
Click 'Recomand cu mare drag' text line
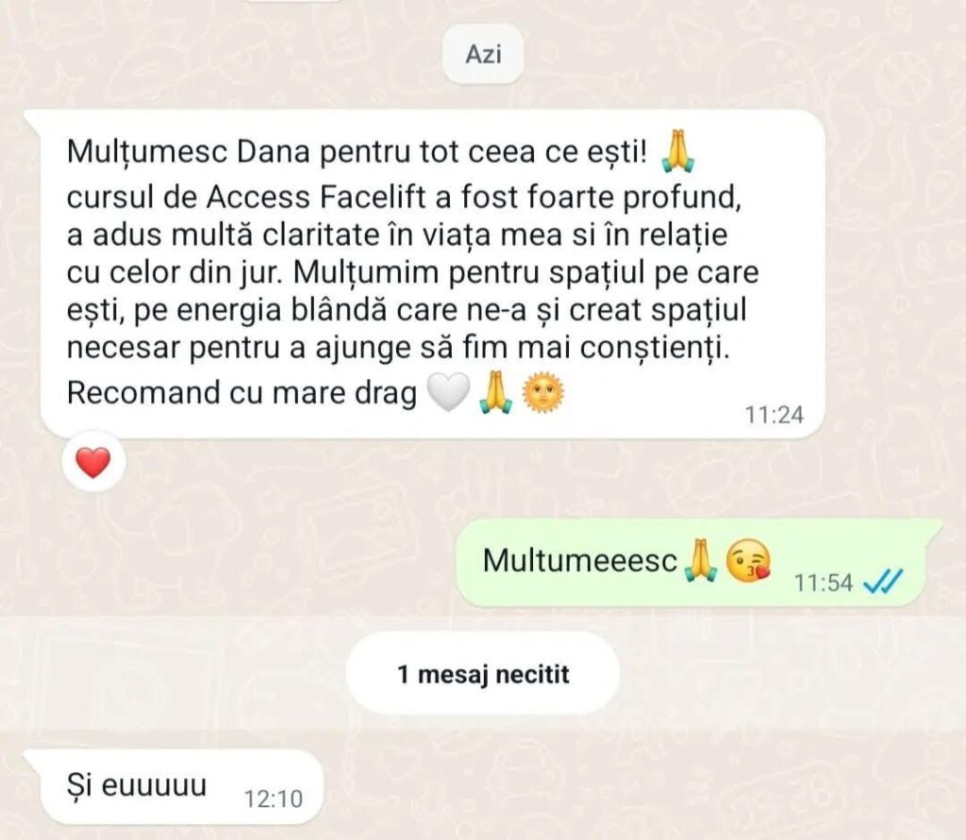pyautogui.click(x=242, y=393)
